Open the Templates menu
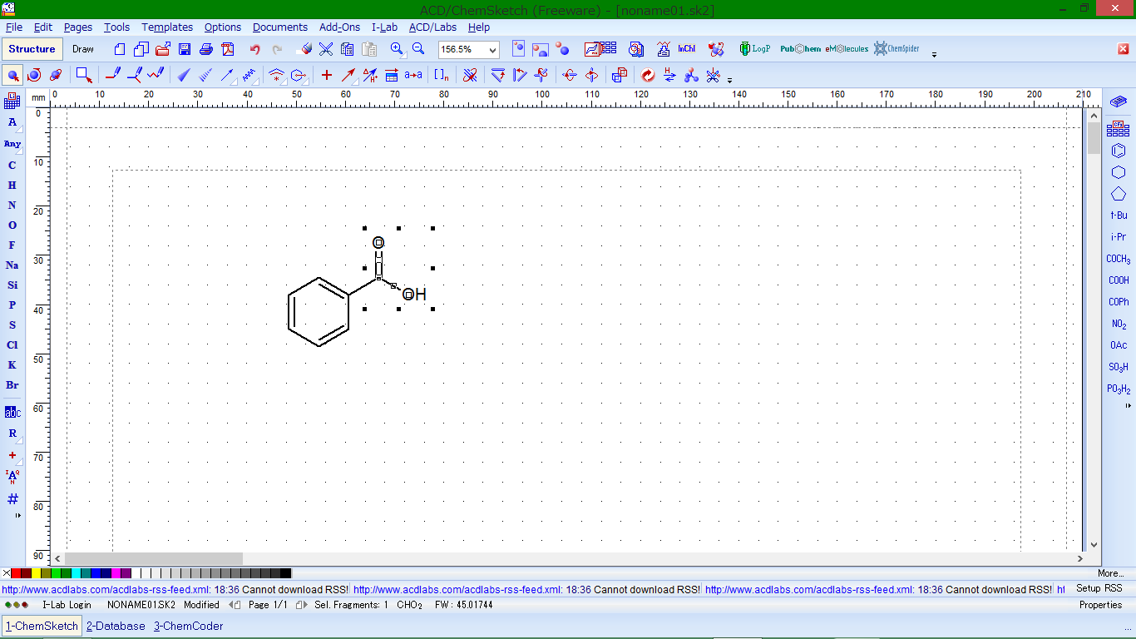This screenshot has height=639, width=1136. click(x=167, y=27)
